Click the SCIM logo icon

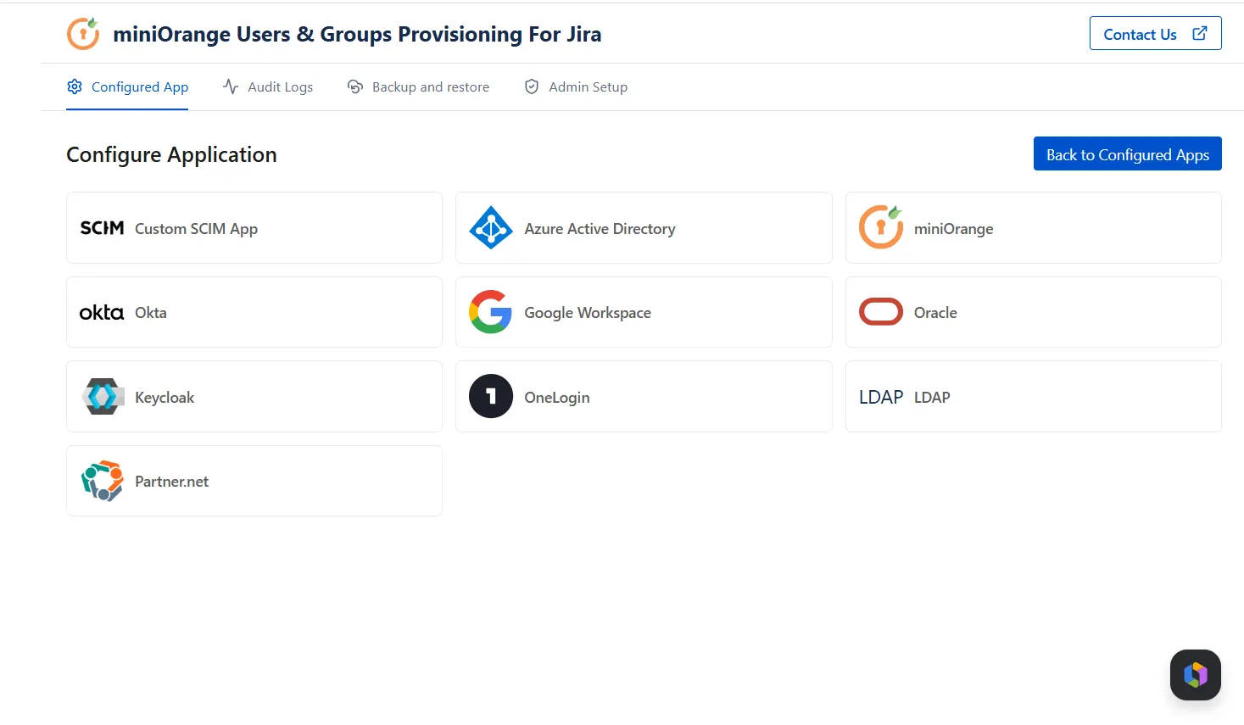point(102,228)
